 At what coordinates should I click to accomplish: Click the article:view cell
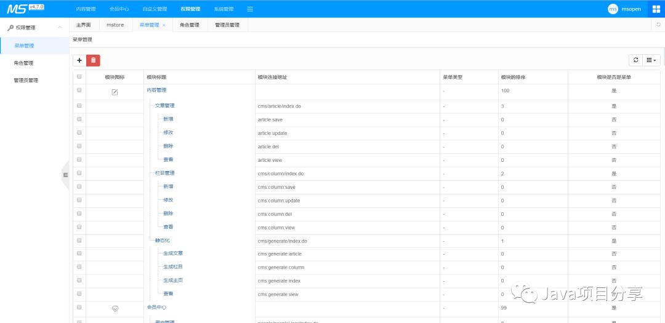pyautogui.click(x=270, y=160)
